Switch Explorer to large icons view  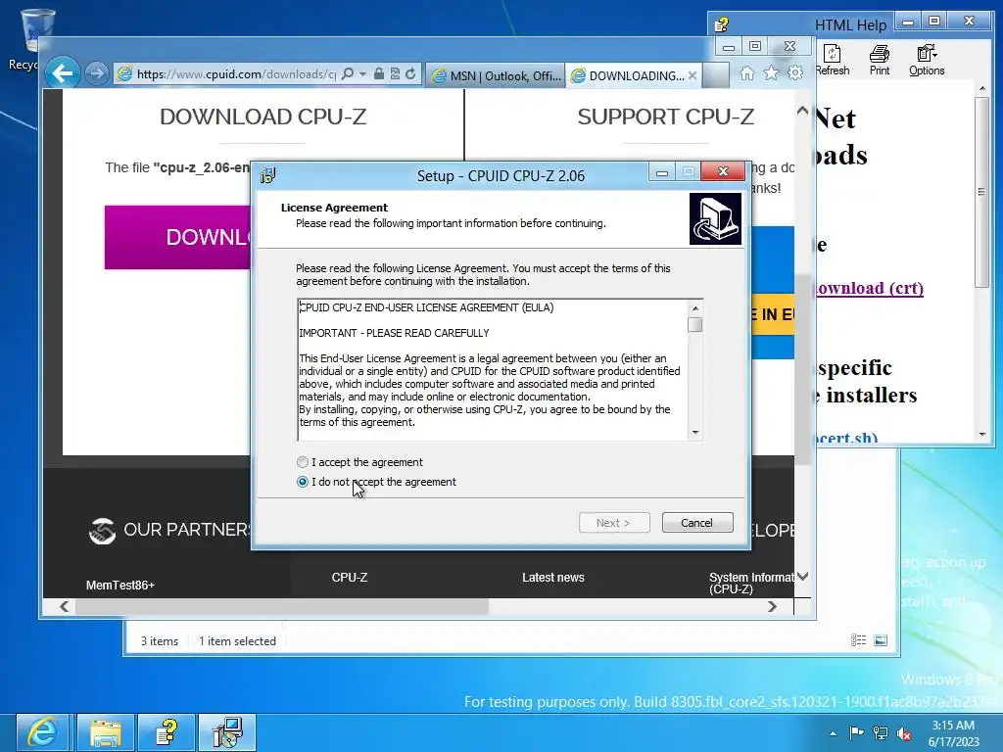[881, 640]
